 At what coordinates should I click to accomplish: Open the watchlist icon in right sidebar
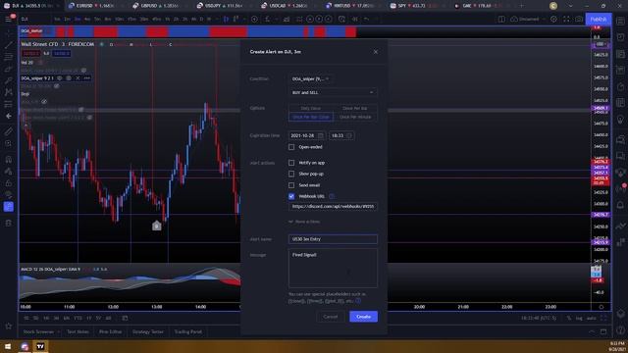pos(620,22)
